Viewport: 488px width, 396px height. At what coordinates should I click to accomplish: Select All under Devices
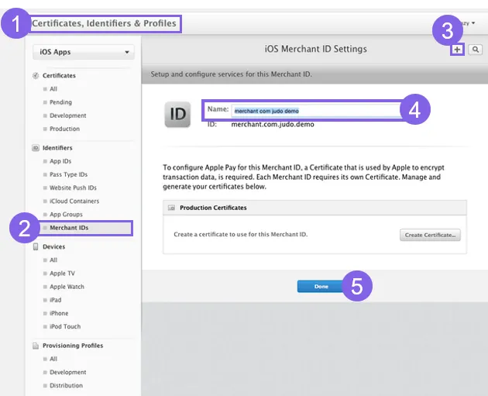53,260
